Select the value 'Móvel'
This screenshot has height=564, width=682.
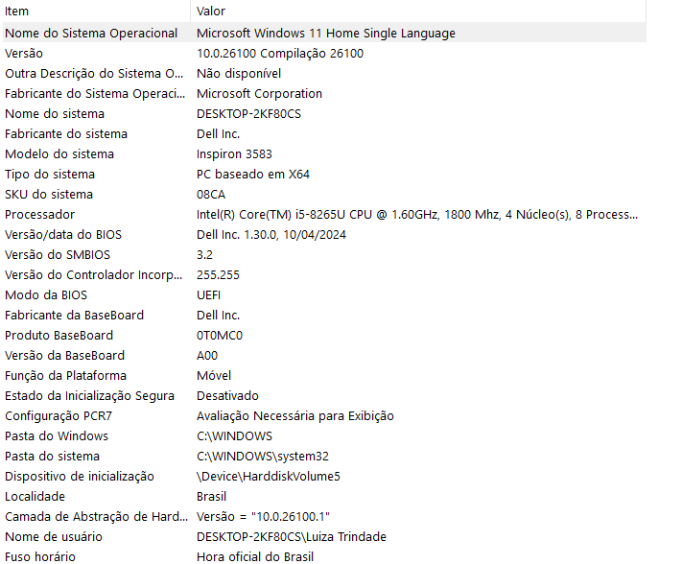click(214, 376)
